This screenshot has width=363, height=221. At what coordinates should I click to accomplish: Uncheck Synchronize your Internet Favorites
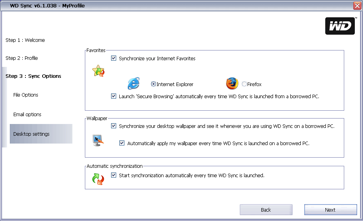(114, 58)
